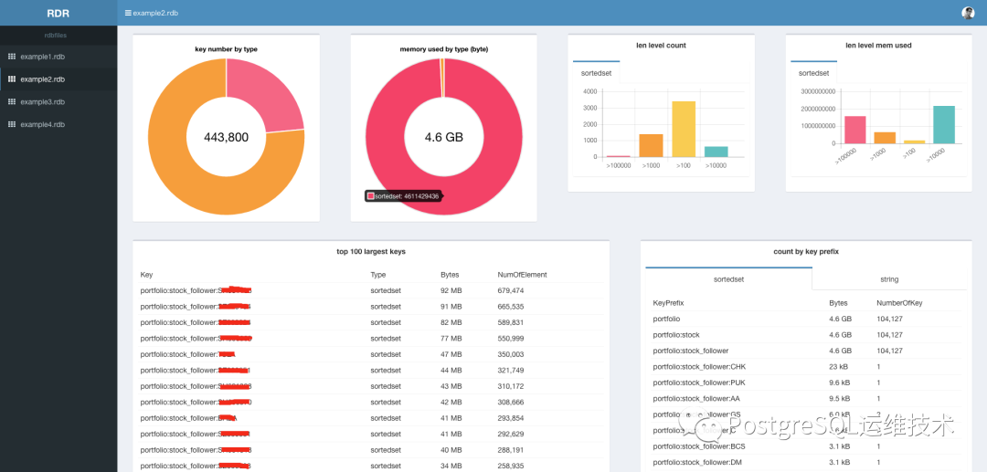
Task: Toggle the sidebar hamburger menu icon
Action: click(x=129, y=13)
